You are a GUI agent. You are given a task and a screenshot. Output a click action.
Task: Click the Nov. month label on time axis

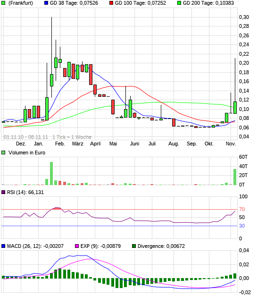pyautogui.click(x=231, y=144)
